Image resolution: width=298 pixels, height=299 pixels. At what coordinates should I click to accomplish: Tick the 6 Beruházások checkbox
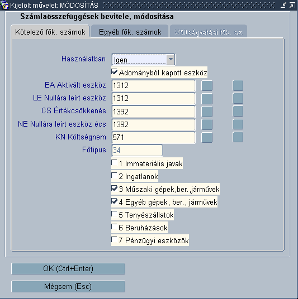point(114,227)
